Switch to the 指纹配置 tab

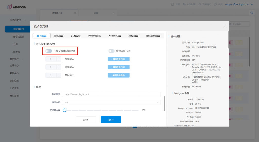(59, 36)
